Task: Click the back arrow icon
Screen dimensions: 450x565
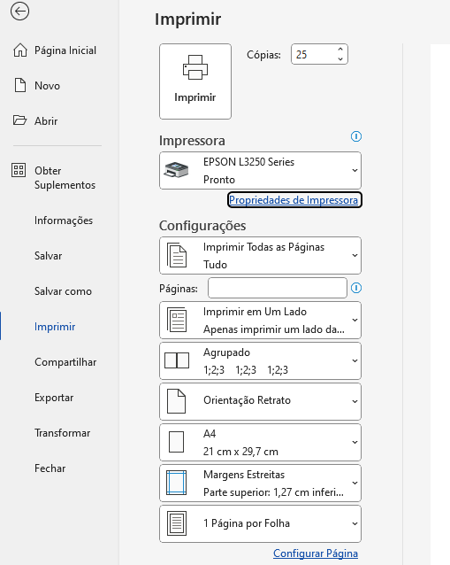Action: (19, 12)
